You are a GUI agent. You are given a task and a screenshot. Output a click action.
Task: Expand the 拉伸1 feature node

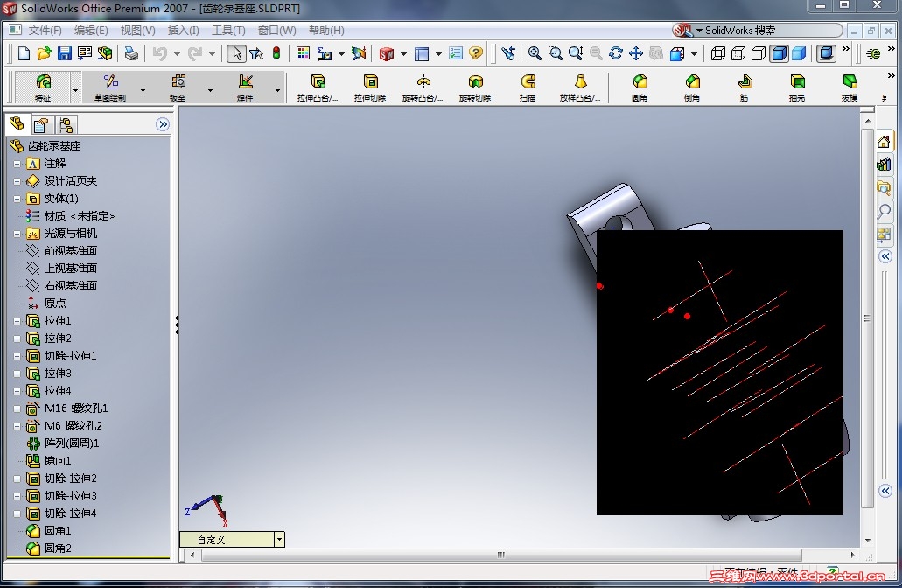tap(17, 322)
